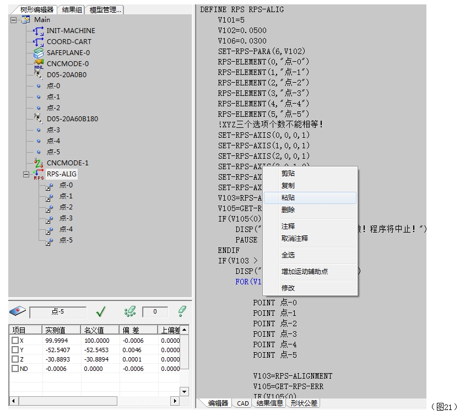Select SAFEPLANE-0 in the tree
Image resolution: width=476 pixels, height=415 pixels.
[x=68, y=53]
